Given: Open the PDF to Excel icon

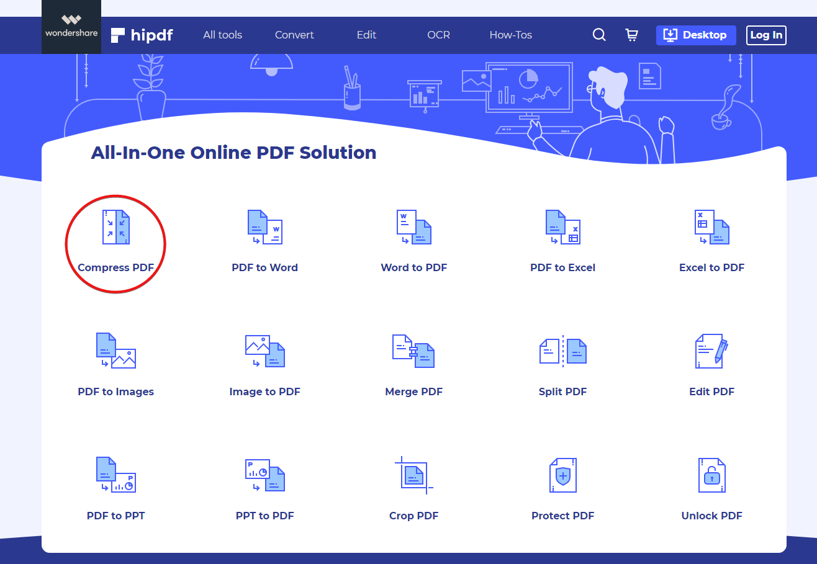Looking at the screenshot, I should [x=562, y=227].
